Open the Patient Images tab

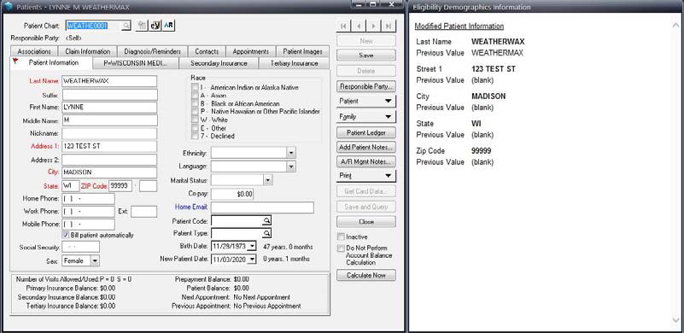tap(302, 51)
